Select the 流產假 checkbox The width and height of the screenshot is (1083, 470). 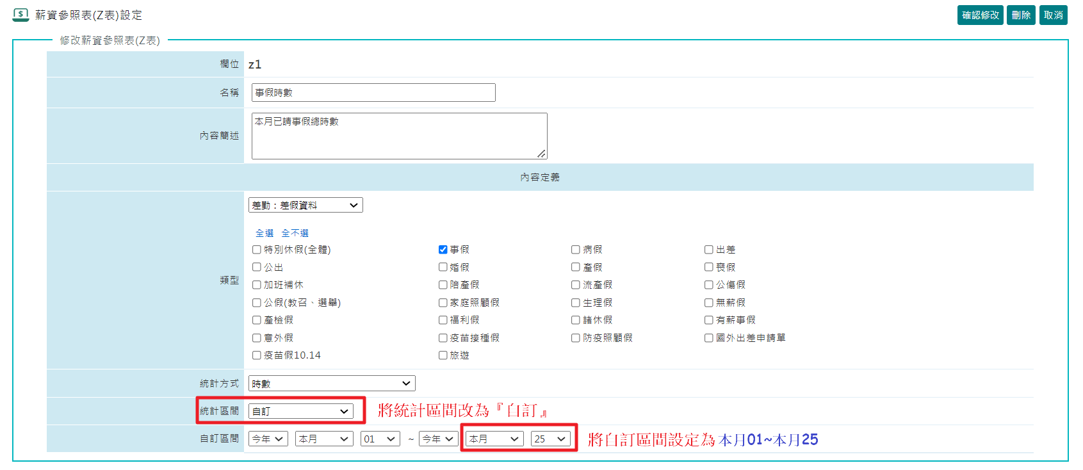[x=576, y=285]
